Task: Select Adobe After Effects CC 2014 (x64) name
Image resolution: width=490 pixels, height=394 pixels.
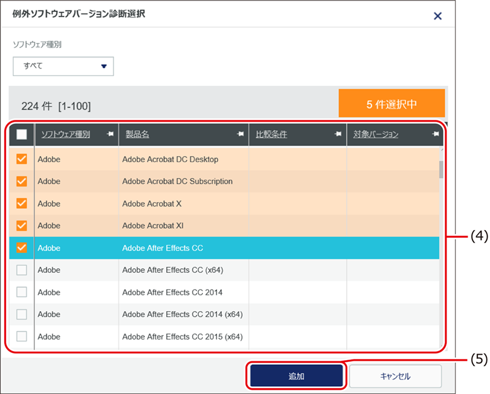Action: (182, 314)
